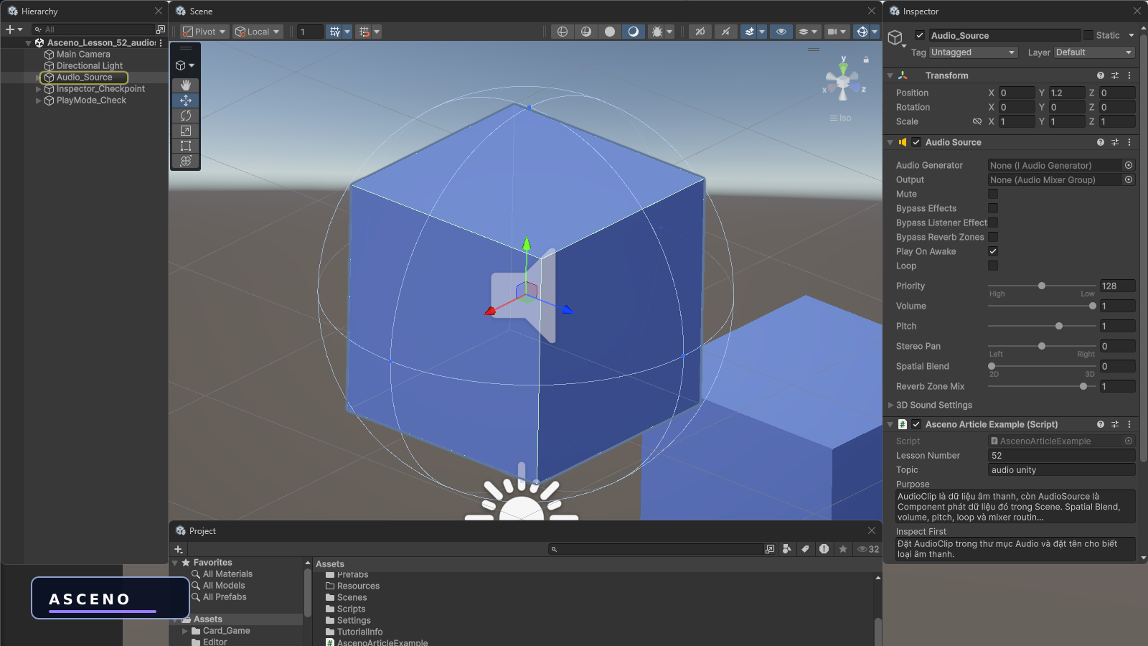The height and width of the screenshot is (646, 1148).
Task: Toggle hidden objects visibility eye
Action: pyautogui.click(x=781, y=32)
